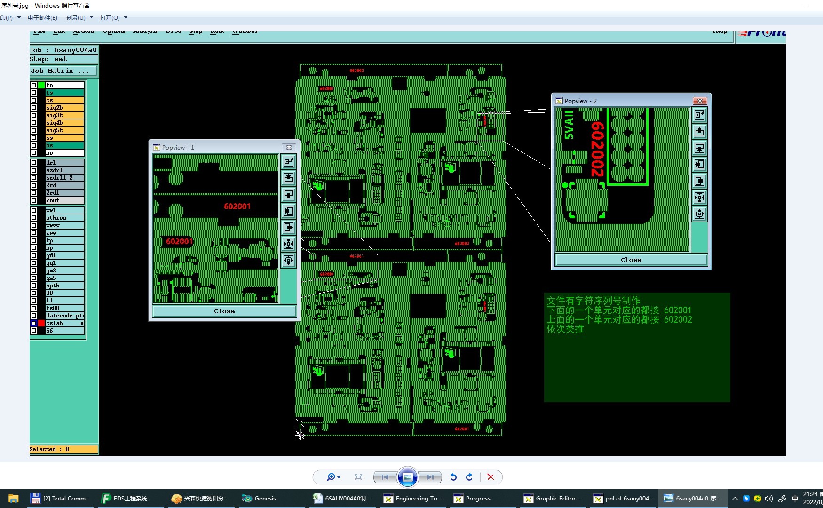Zoom out using Popview - 2 outward arrows icon
The width and height of the screenshot is (823, 508).
[699, 214]
